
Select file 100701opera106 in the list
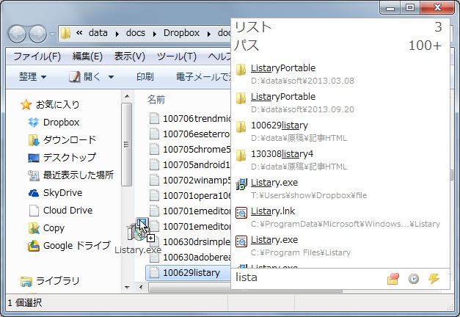coord(190,195)
